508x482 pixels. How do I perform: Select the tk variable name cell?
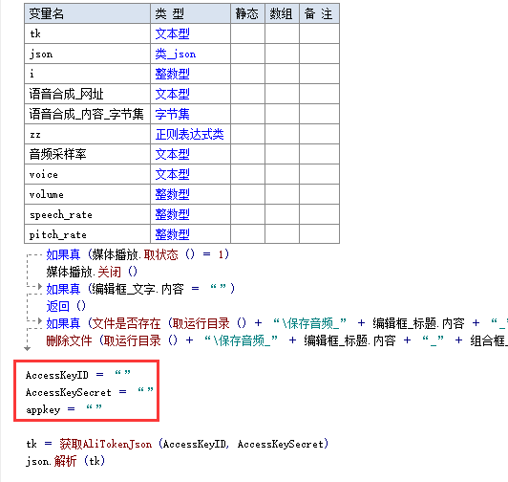(x=87, y=33)
